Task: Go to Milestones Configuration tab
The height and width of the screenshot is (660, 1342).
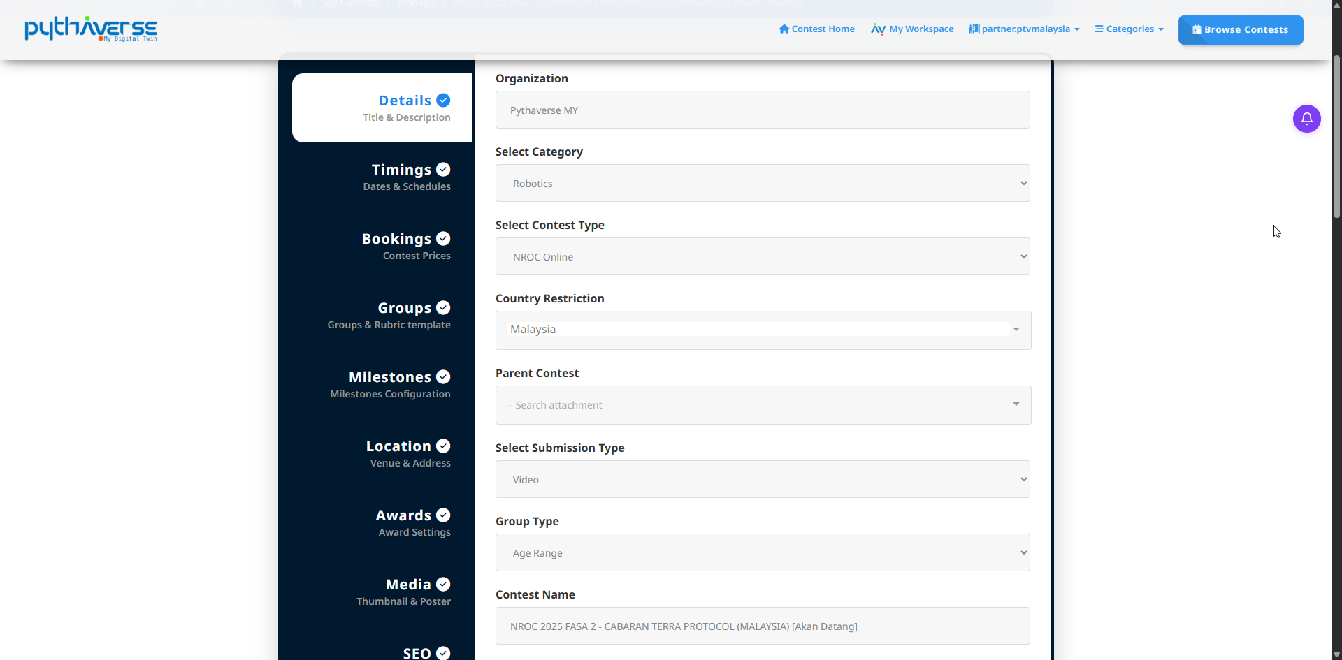Action: 382,384
